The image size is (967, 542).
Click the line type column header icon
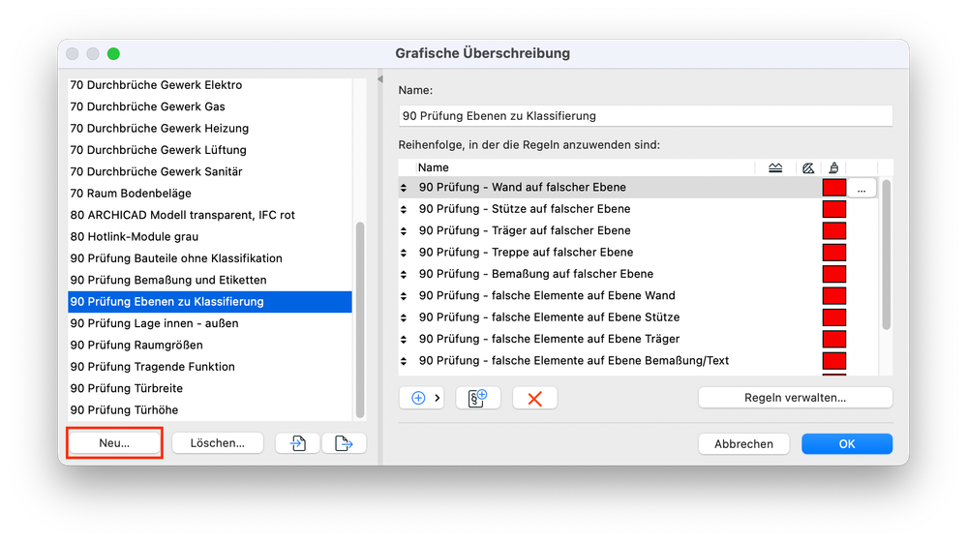click(775, 167)
